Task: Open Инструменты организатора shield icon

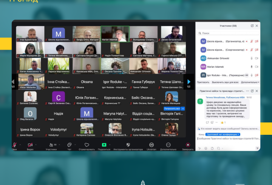Action: tap(128, 145)
